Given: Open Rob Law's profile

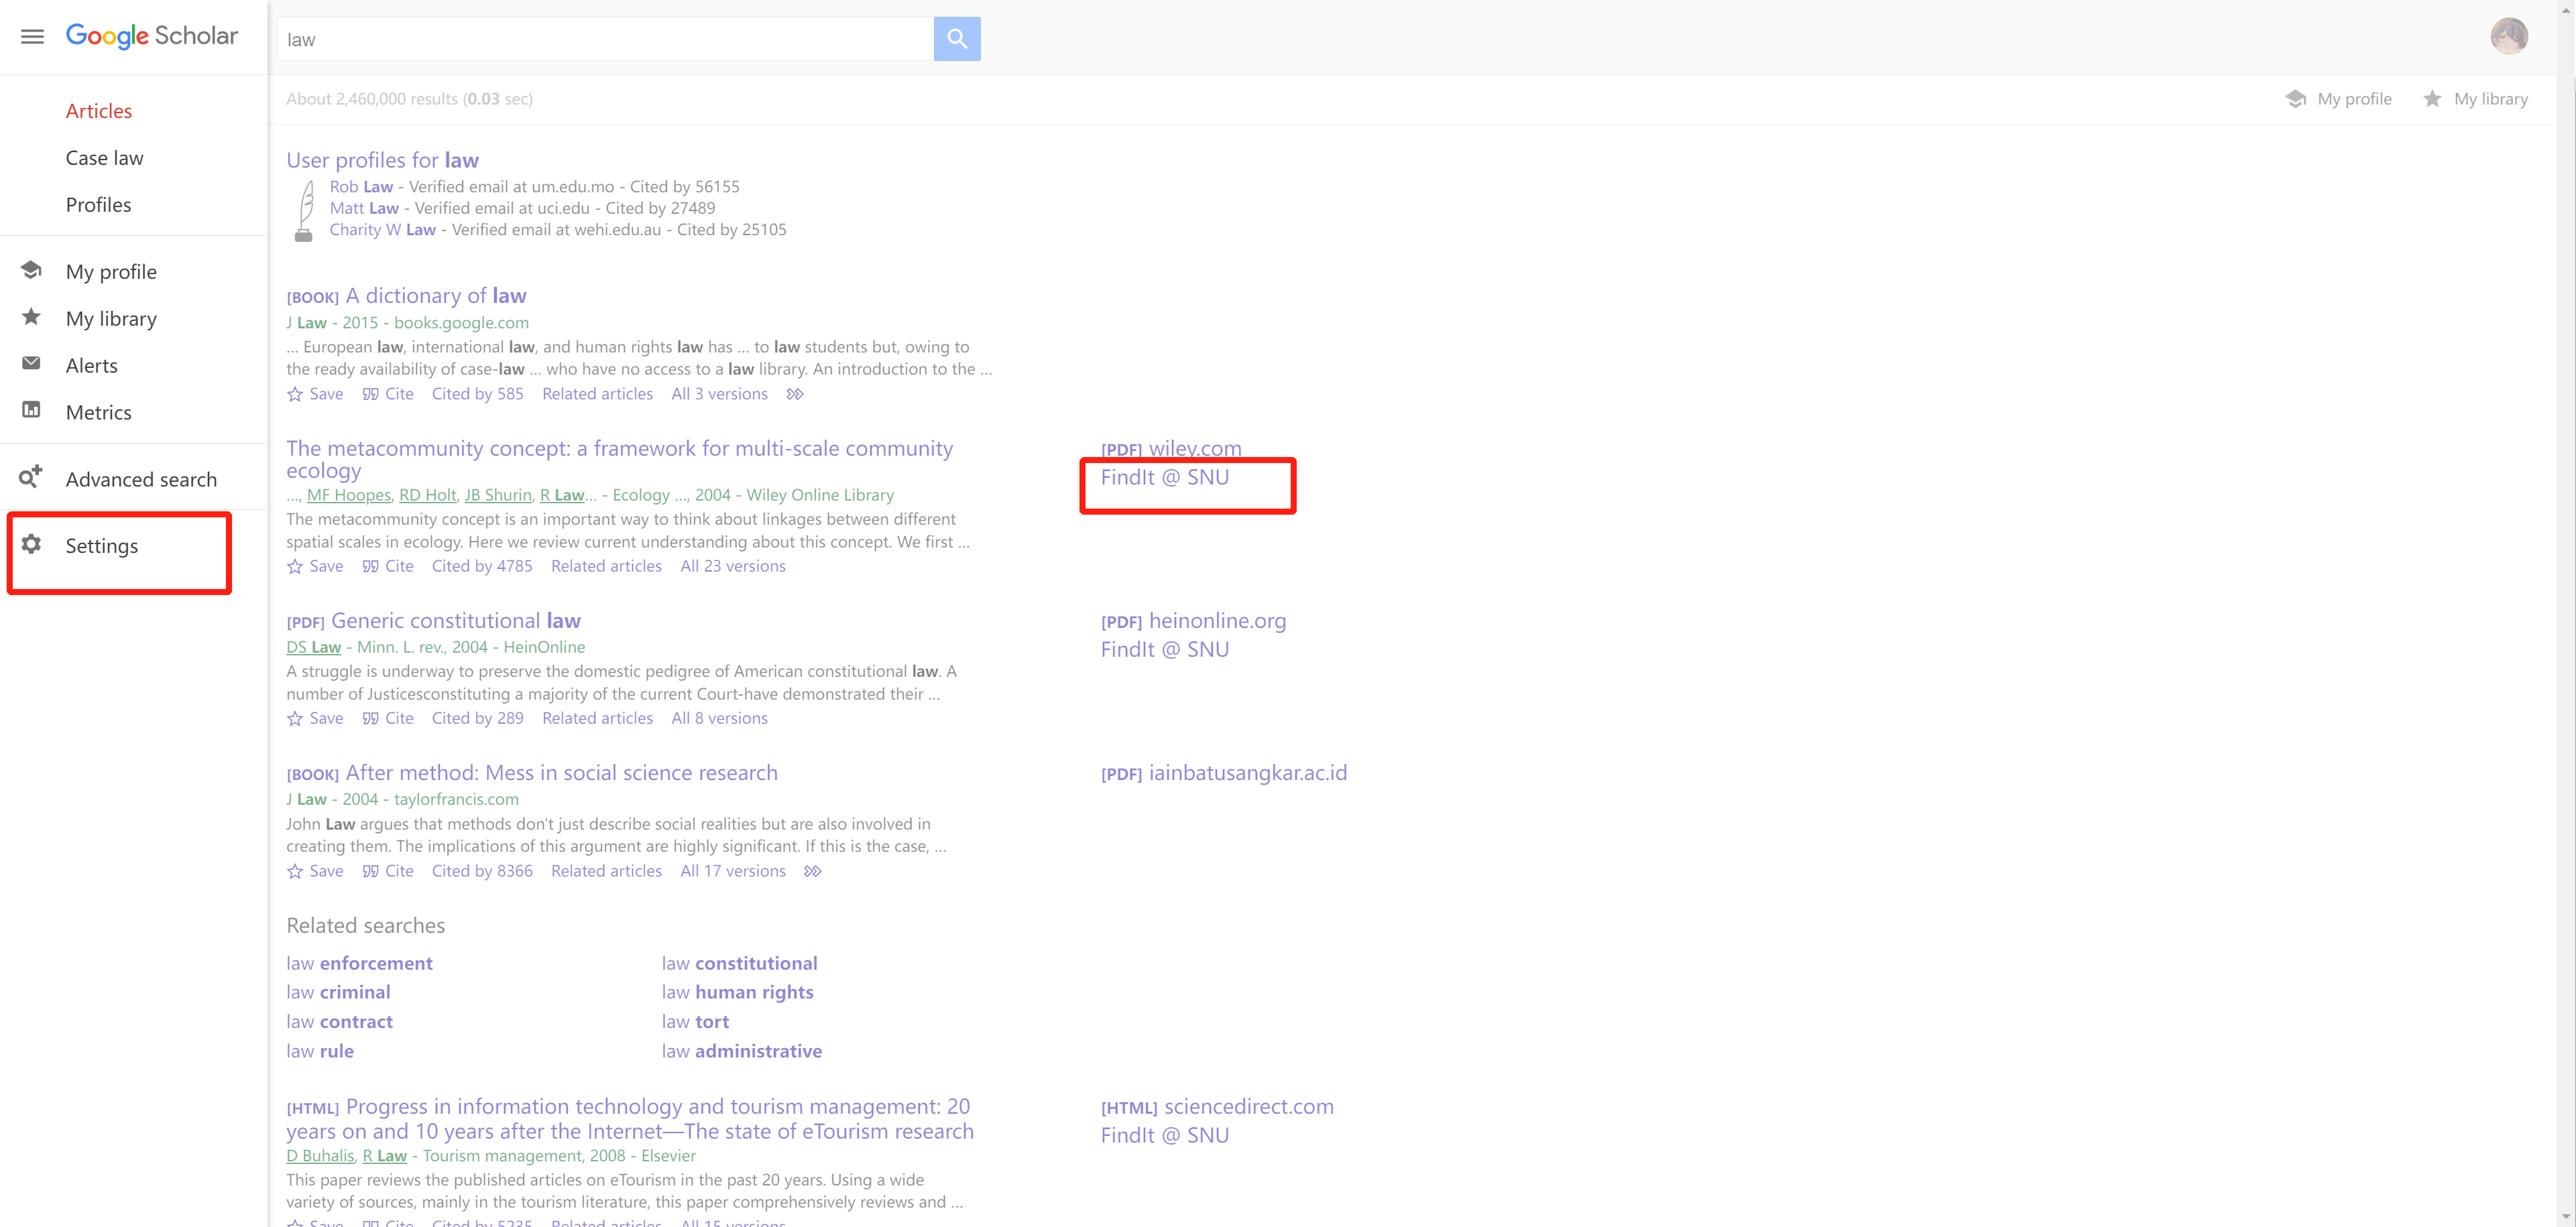Looking at the screenshot, I should pos(361,187).
